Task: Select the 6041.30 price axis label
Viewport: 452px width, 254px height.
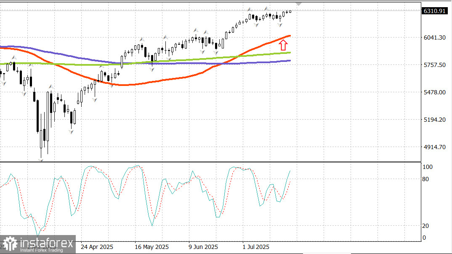Action: tap(435, 37)
